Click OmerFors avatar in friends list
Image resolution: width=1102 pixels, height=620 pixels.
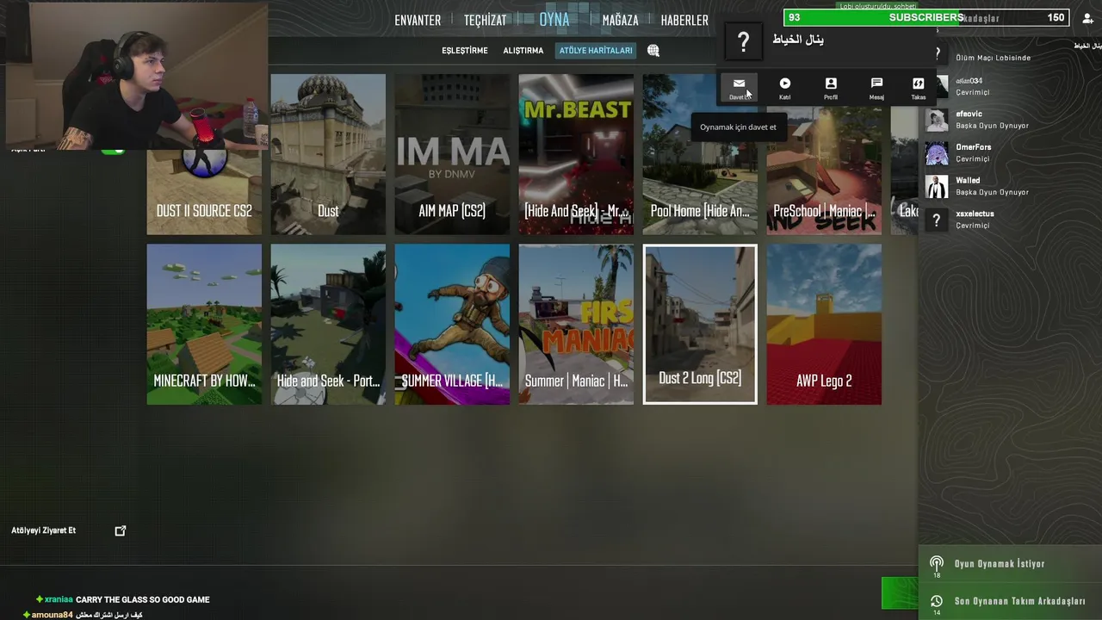[x=937, y=153]
